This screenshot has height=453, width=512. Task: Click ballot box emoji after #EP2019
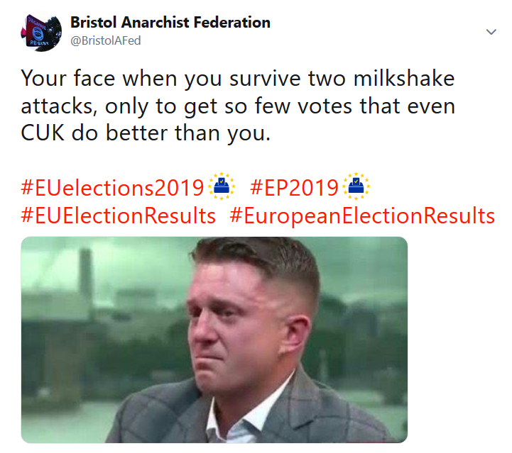[x=356, y=186]
